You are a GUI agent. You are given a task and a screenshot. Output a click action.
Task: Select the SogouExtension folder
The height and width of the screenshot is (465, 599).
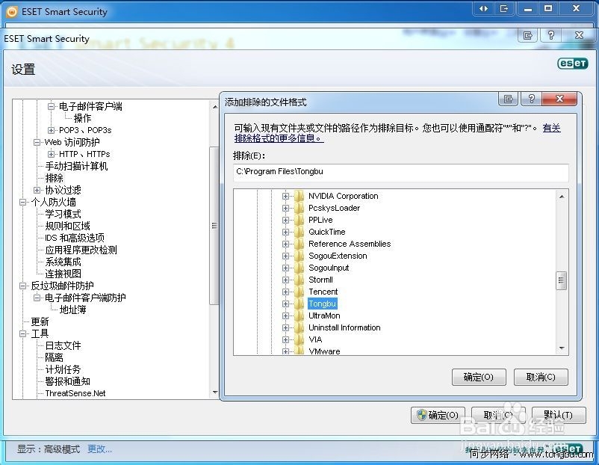click(338, 256)
